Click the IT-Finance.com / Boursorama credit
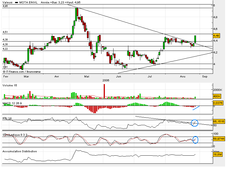 22,72
